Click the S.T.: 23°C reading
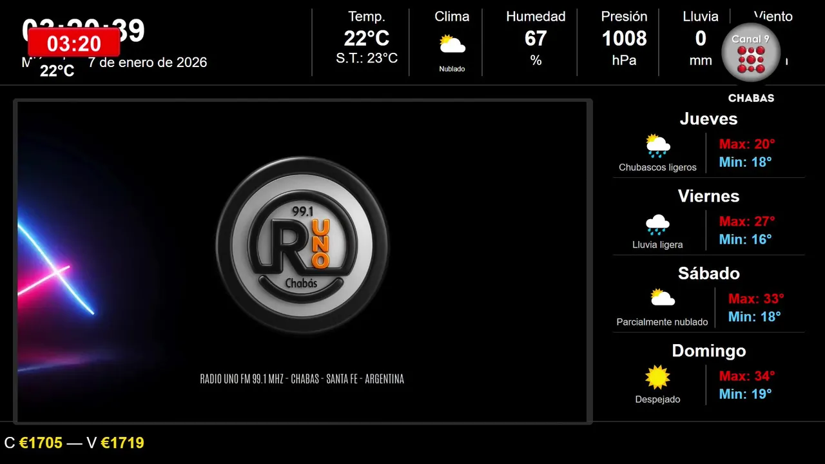This screenshot has width=825, height=464. click(367, 59)
